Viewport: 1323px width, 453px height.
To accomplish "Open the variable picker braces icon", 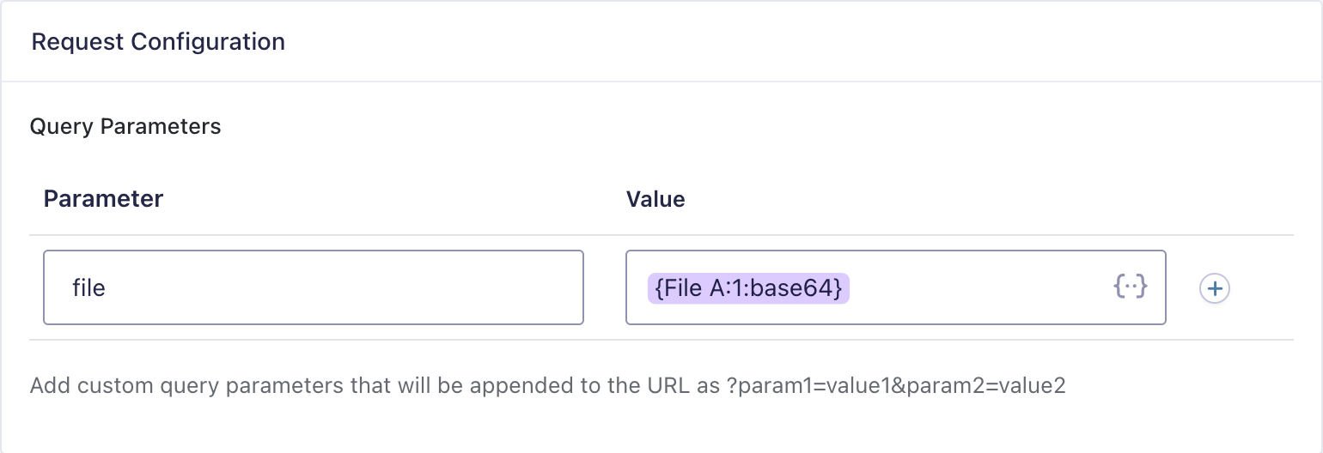I will (1131, 288).
